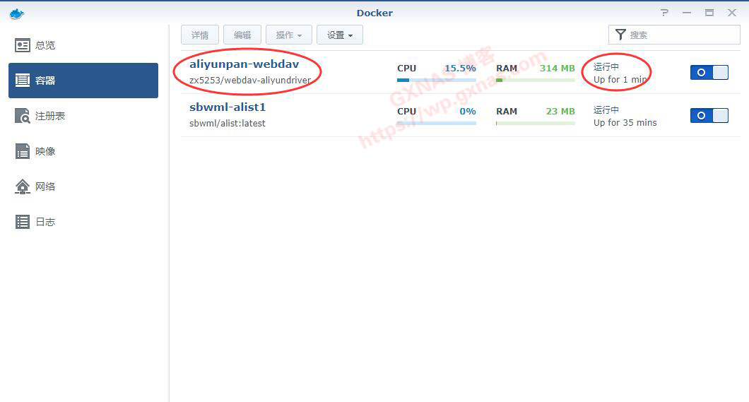The width and height of the screenshot is (749, 402).
Task: Click the sbwml-alist1 RAM usage bar
Action: [536, 123]
